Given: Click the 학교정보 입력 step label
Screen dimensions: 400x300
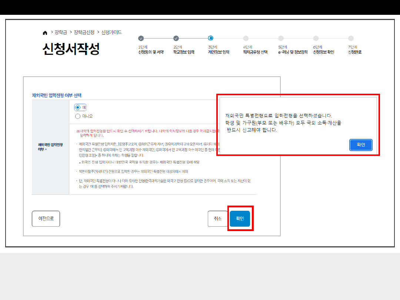Looking at the screenshot, I should pyautogui.click(x=184, y=52).
